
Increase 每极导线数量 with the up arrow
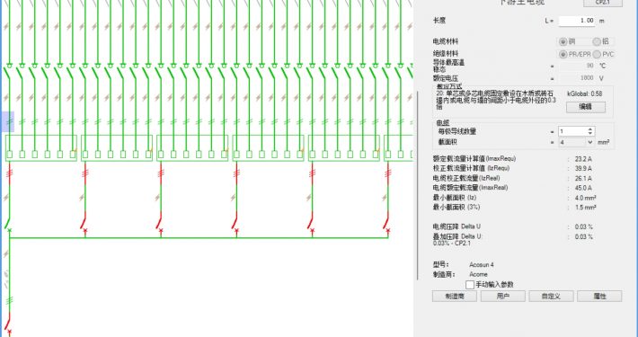pos(590,129)
